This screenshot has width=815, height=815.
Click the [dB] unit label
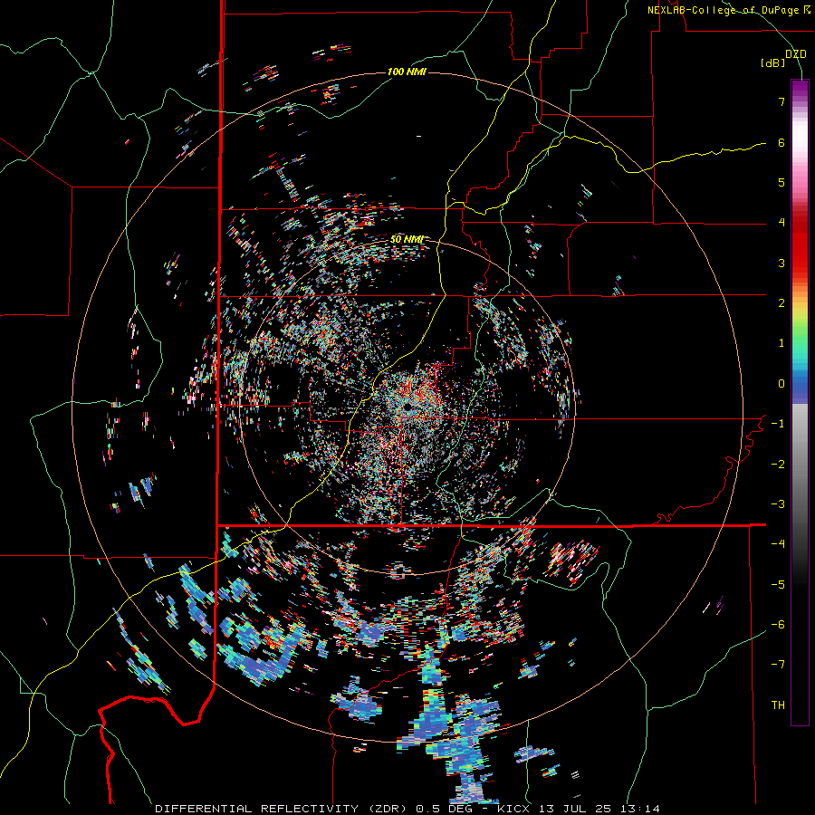[x=773, y=63]
